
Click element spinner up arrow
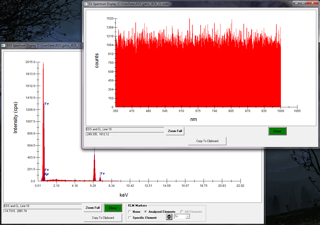tap(169, 215)
